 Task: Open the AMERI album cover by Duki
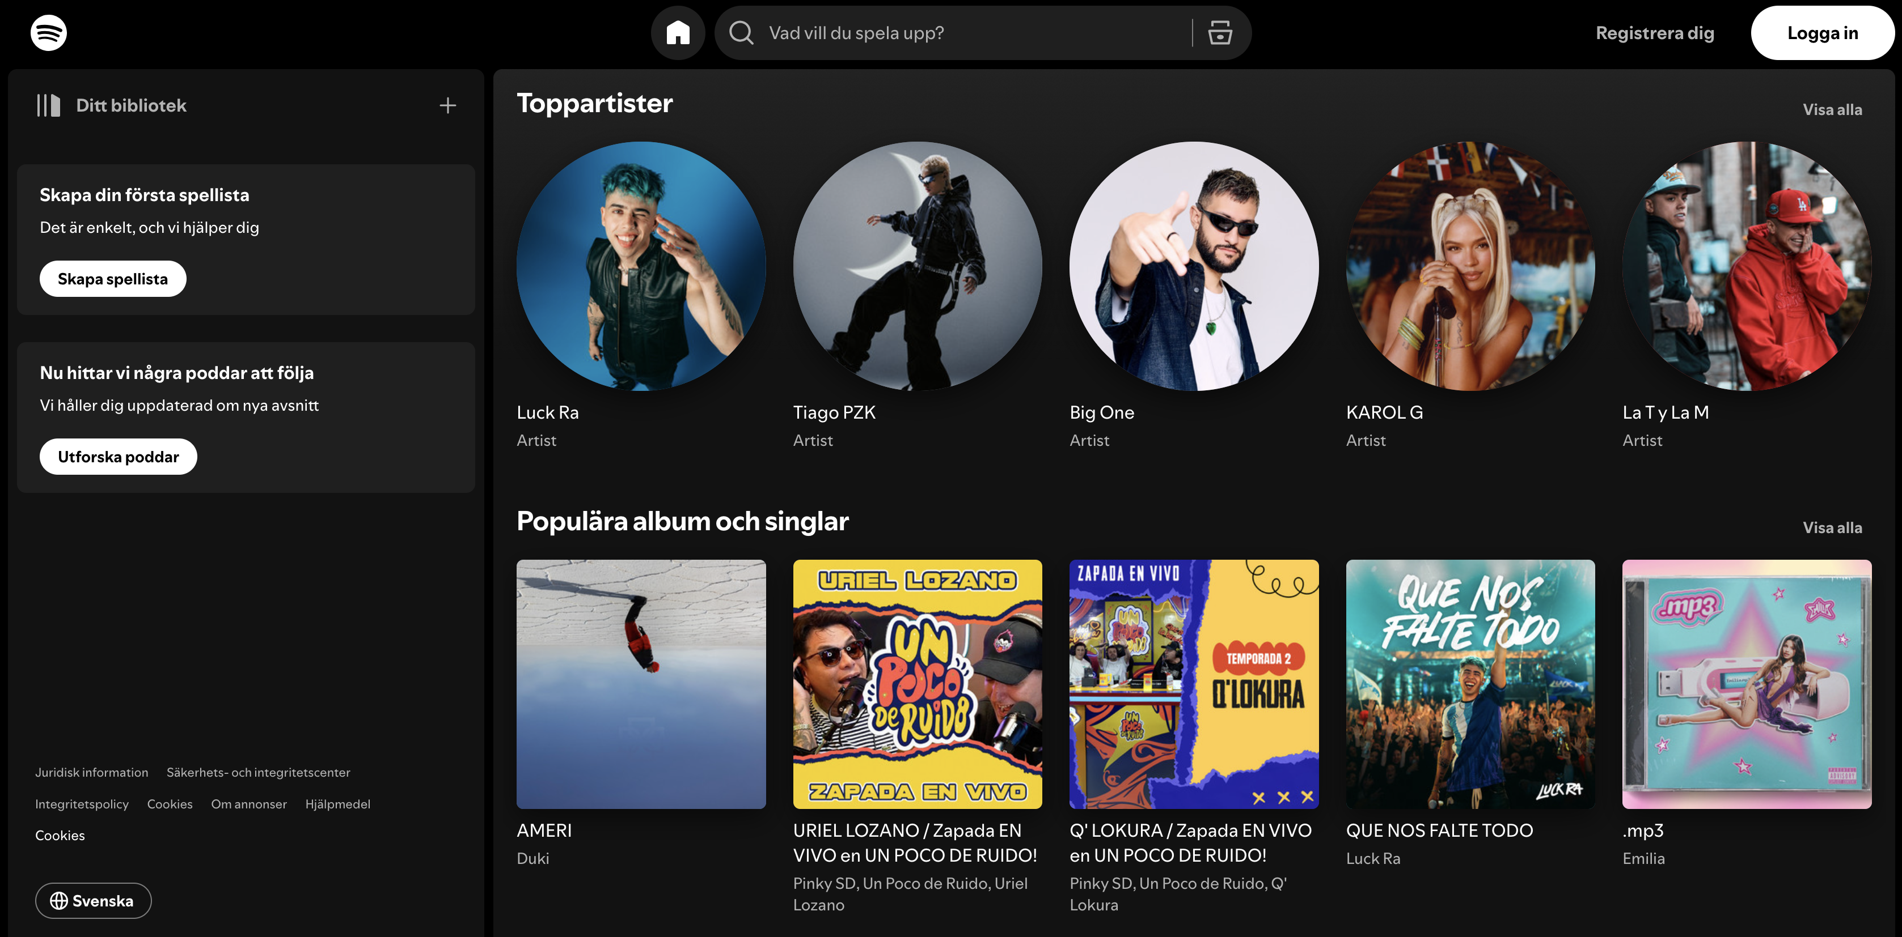[641, 684]
